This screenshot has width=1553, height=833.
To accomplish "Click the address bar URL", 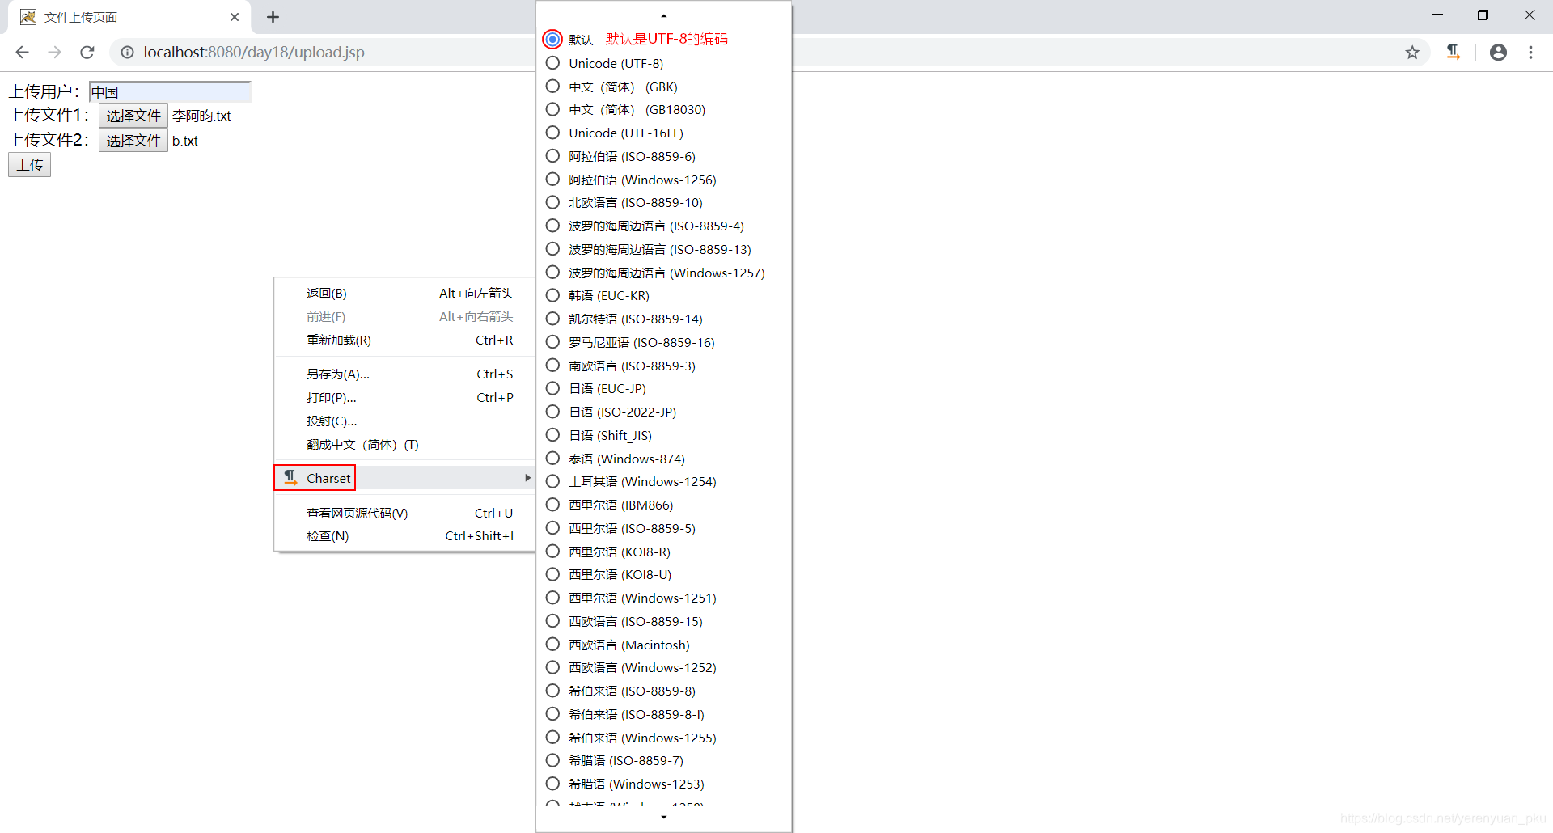I will point(254,53).
